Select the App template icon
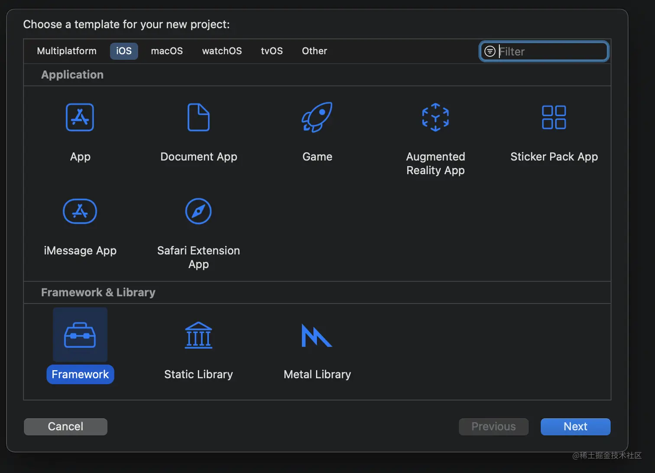 (x=80, y=117)
